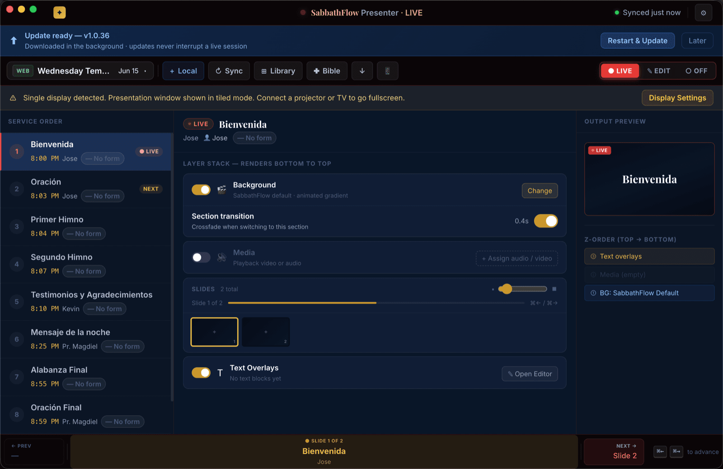Open Display Settings
The image size is (723, 469).
tap(677, 98)
